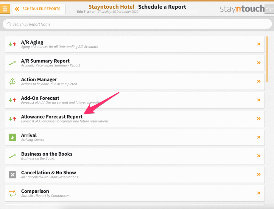Click the user name Erin Fischer
Viewport: 274px width, 209px height.
pyautogui.click(x=86, y=12)
